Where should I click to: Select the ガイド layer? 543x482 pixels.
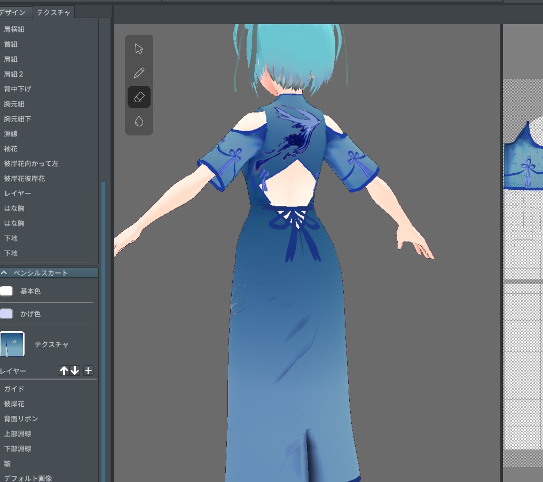(x=14, y=389)
